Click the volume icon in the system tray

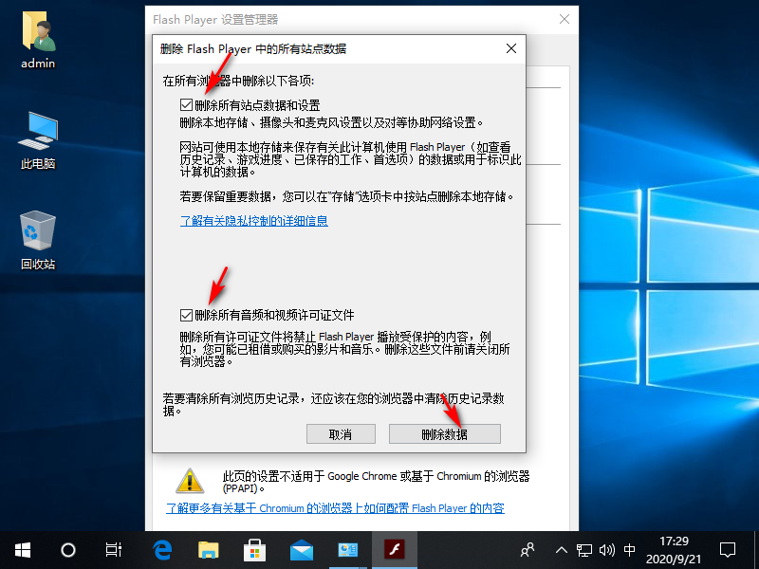coord(608,549)
